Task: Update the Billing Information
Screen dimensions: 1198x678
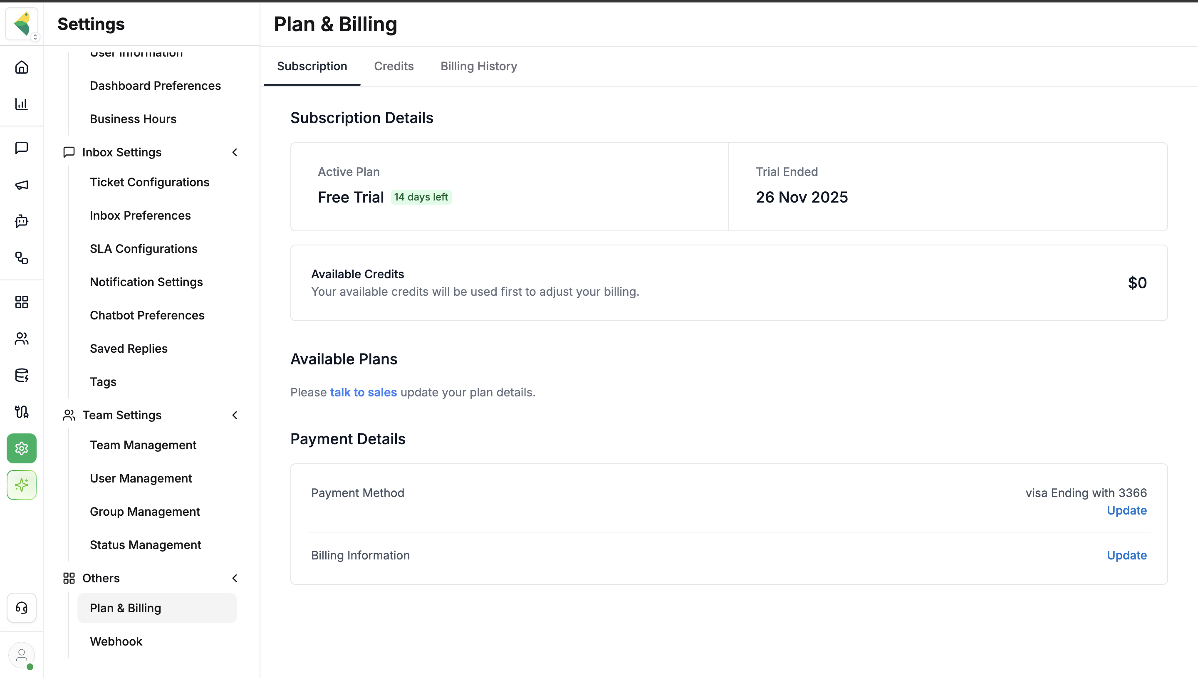Action: point(1126,555)
